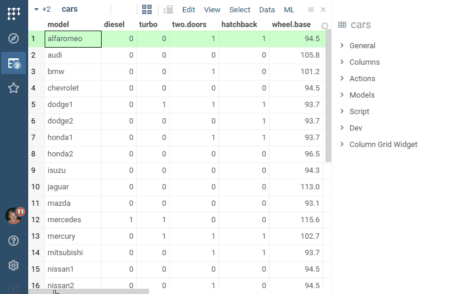
Task: Click the hamburger menu icon
Action: 311,10
